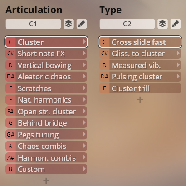
Task: Expand the Pulsing cluster arrow
Action: (x=178, y=77)
